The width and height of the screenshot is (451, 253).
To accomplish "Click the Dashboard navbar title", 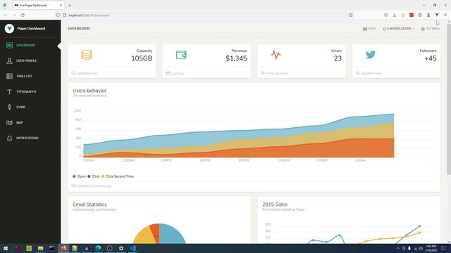I will [79, 28].
